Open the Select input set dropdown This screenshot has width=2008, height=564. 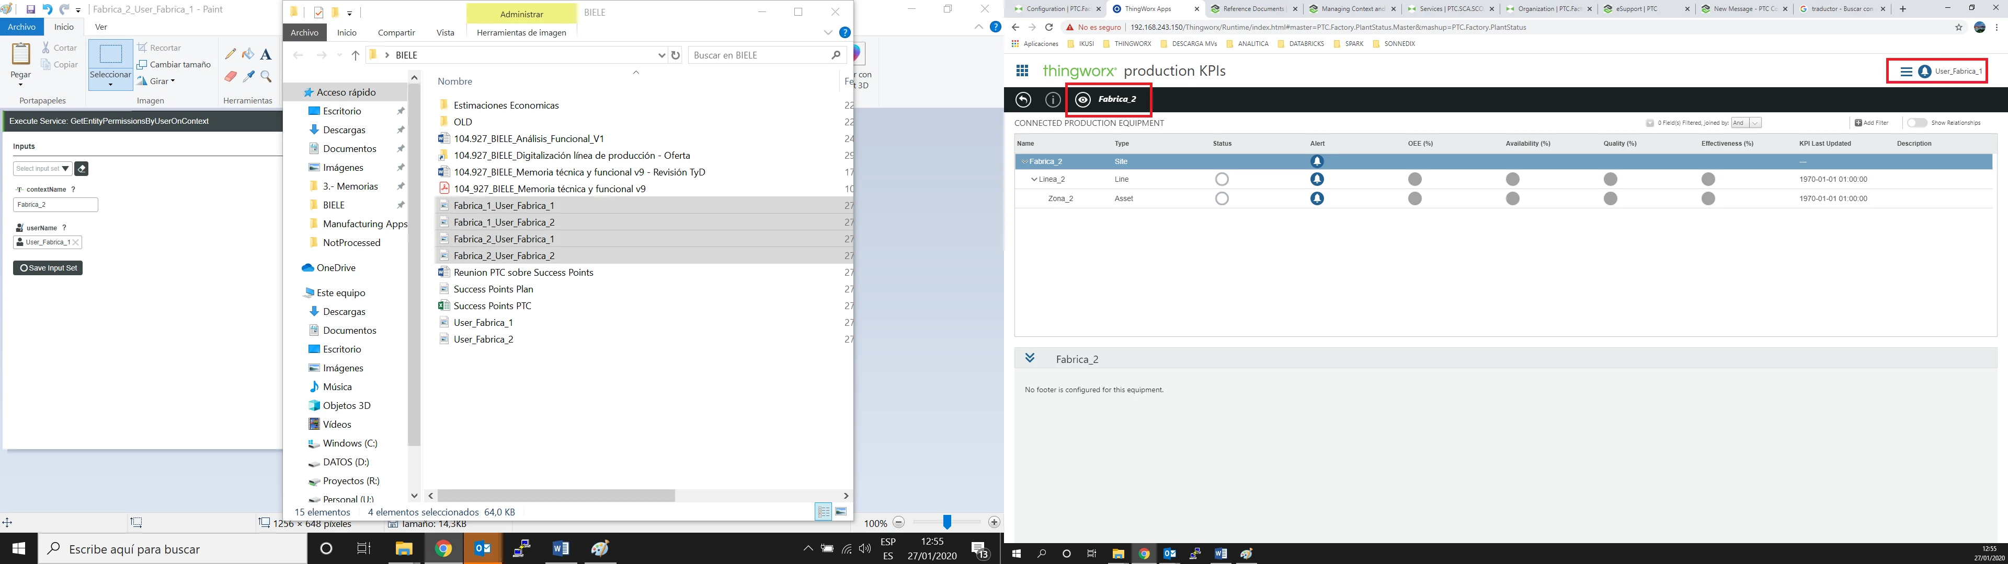pos(42,168)
